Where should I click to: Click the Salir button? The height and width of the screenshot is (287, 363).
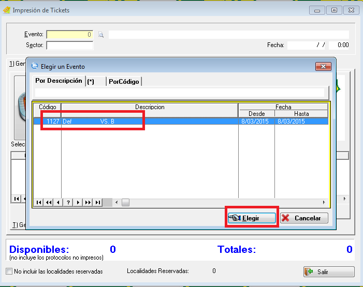[329, 272]
